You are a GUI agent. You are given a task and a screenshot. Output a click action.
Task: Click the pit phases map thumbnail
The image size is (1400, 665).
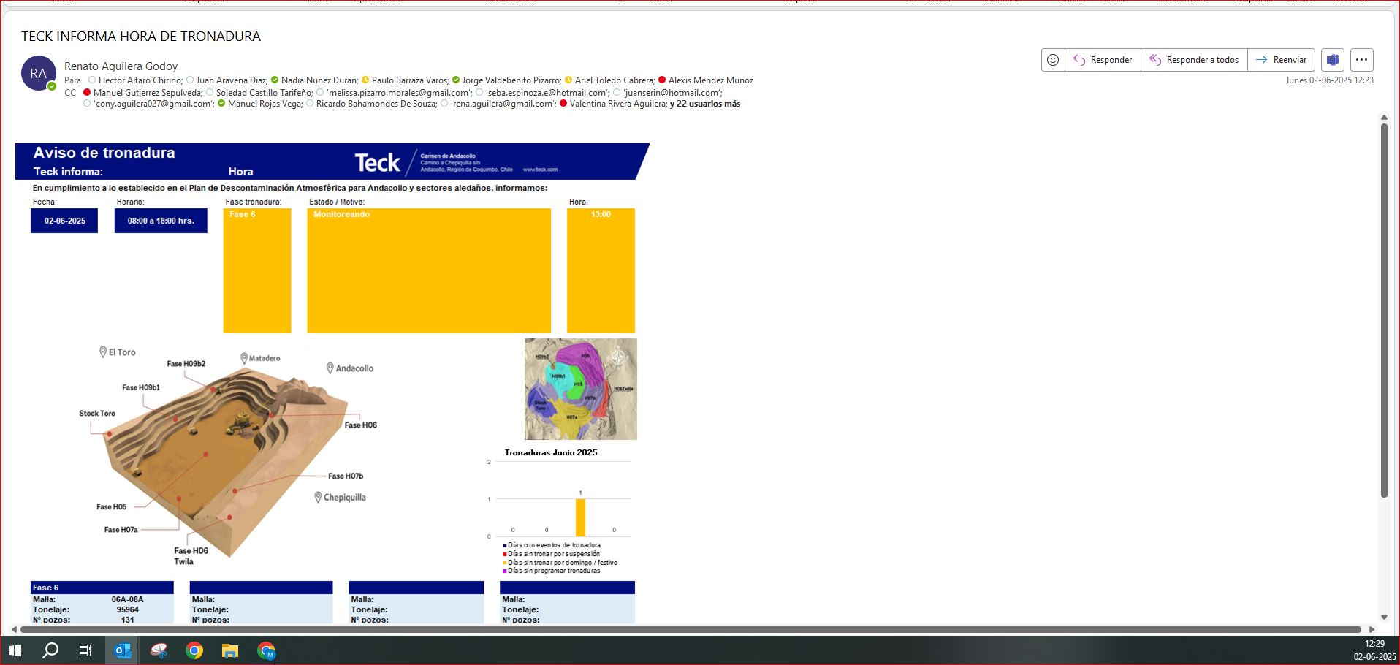click(x=581, y=389)
